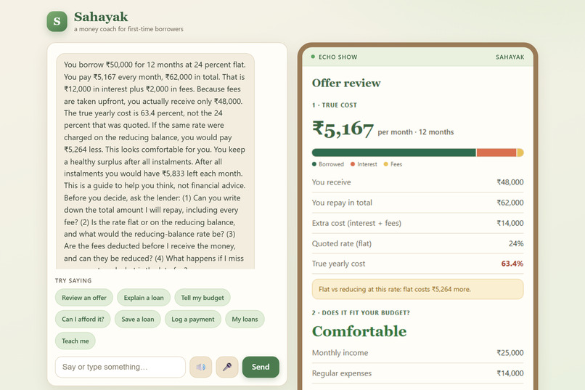The image size is (585, 390).
Task: Tap the 'Teach me' chip
Action: (x=75, y=341)
